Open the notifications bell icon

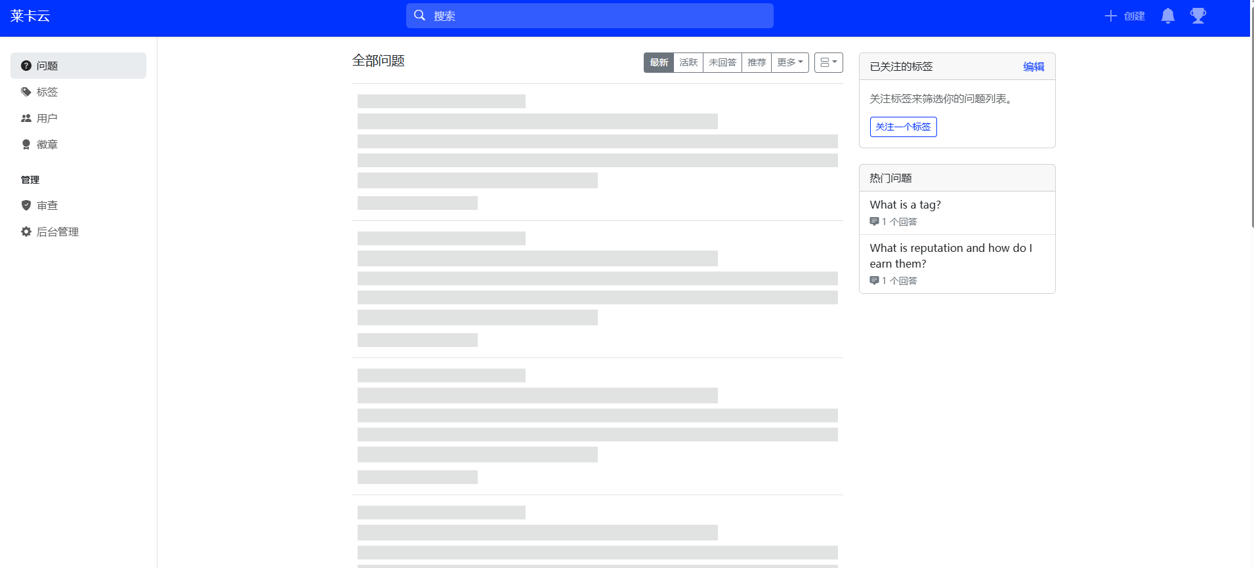tap(1168, 16)
